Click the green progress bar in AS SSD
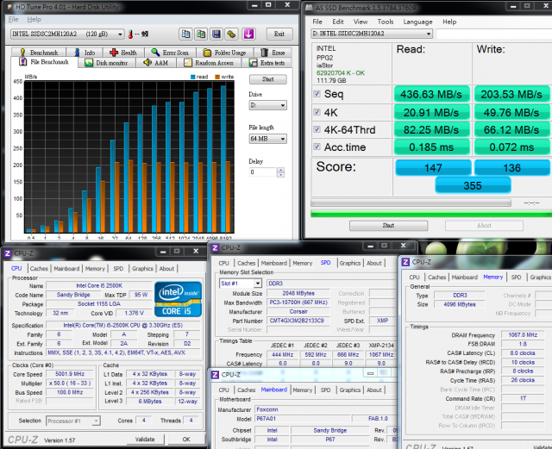This screenshot has height=449, width=552. pos(431,213)
